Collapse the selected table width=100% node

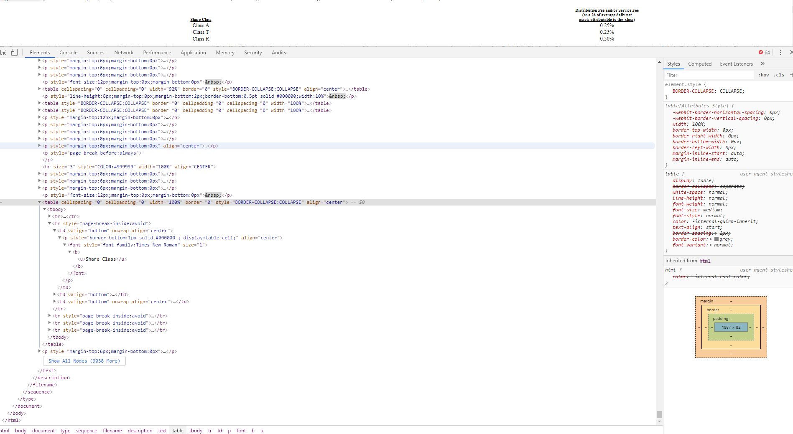(x=40, y=202)
